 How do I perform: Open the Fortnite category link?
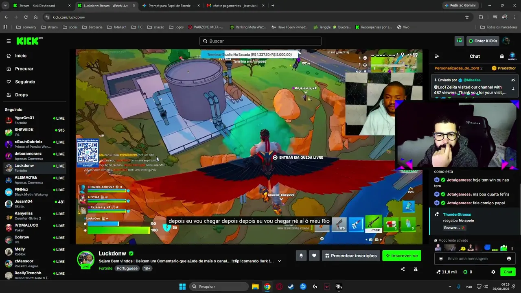click(x=105, y=269)
